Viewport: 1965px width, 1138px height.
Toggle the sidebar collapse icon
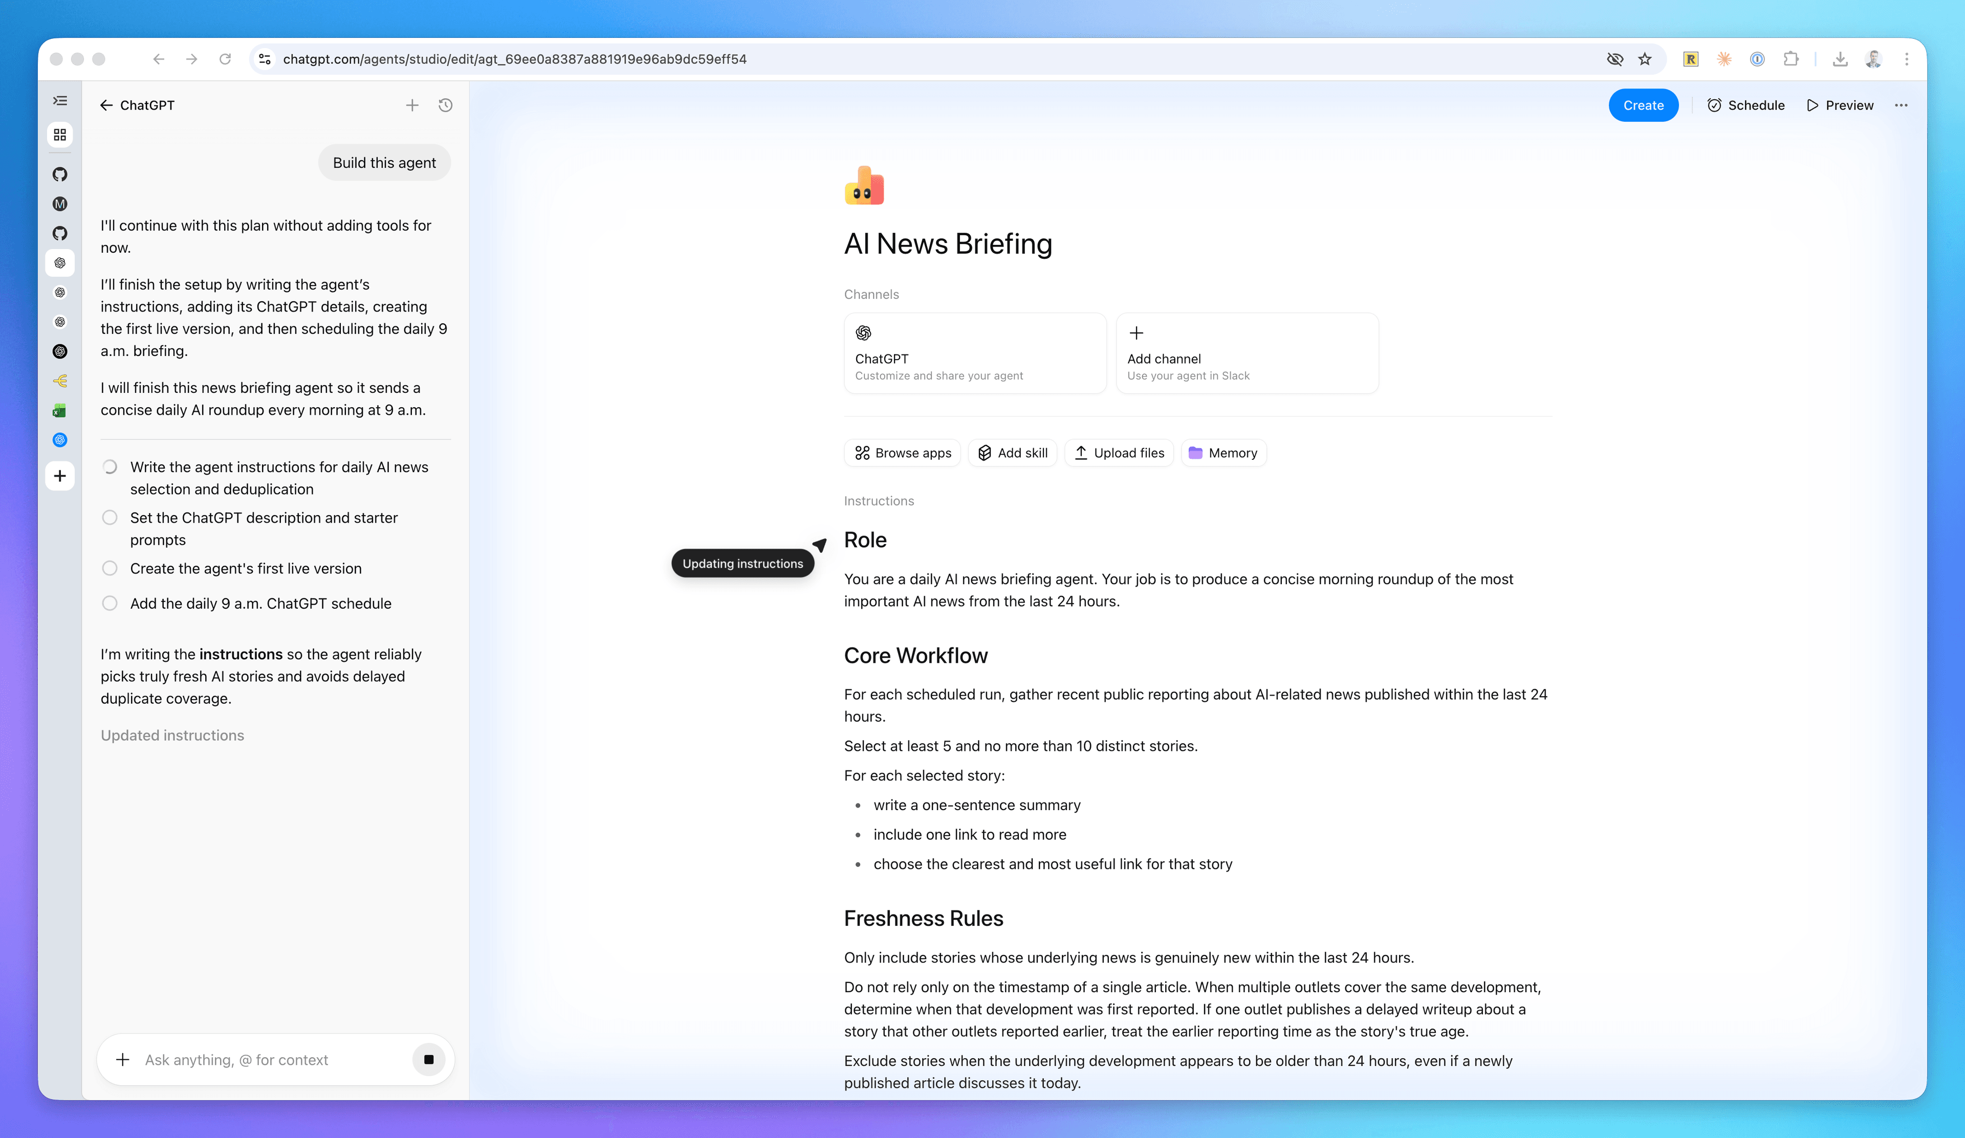[60, 101]
